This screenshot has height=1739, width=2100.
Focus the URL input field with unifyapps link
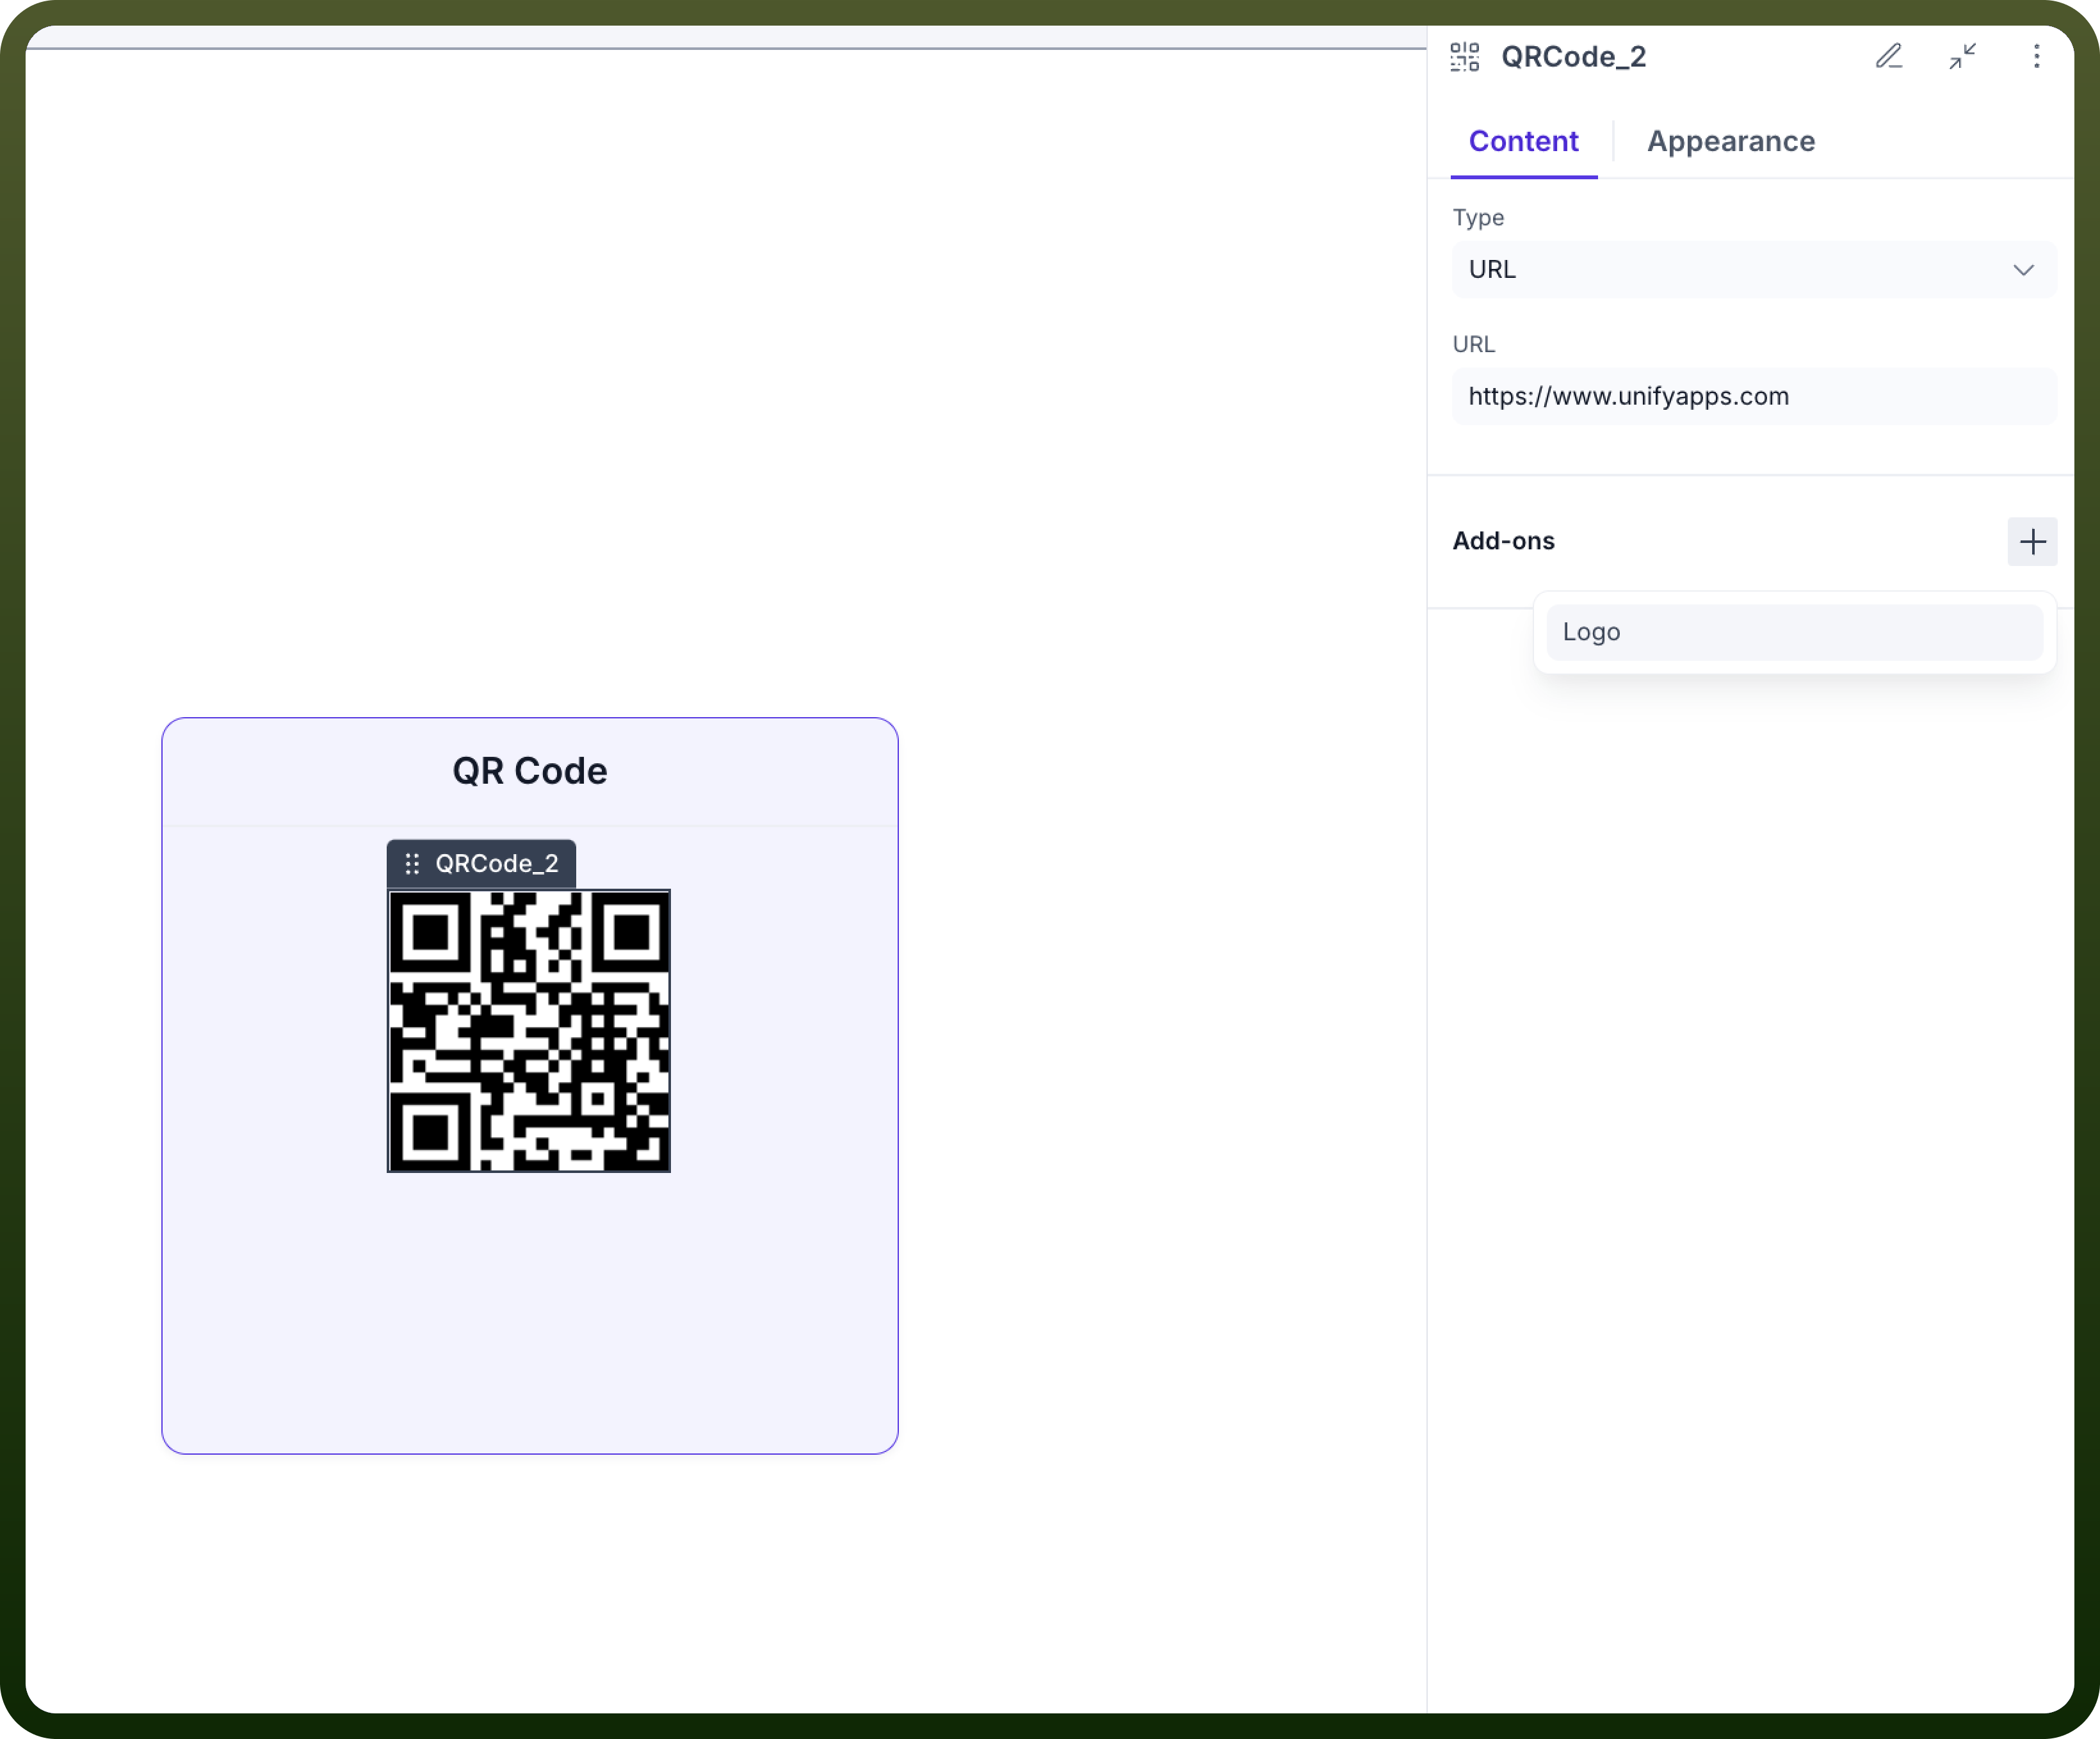click(1754, 397)
